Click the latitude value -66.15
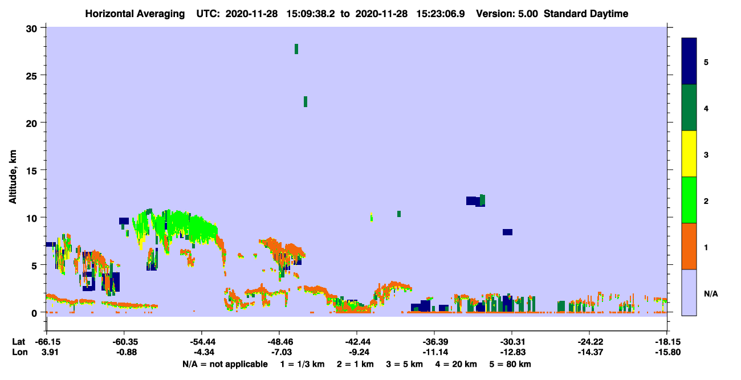 pyautogui.click(x=47, y=341)
